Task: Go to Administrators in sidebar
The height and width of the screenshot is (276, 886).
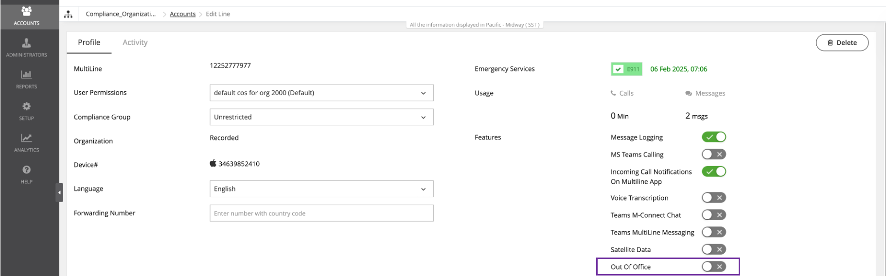Action: pyautogui.click(x=27, y=48)
